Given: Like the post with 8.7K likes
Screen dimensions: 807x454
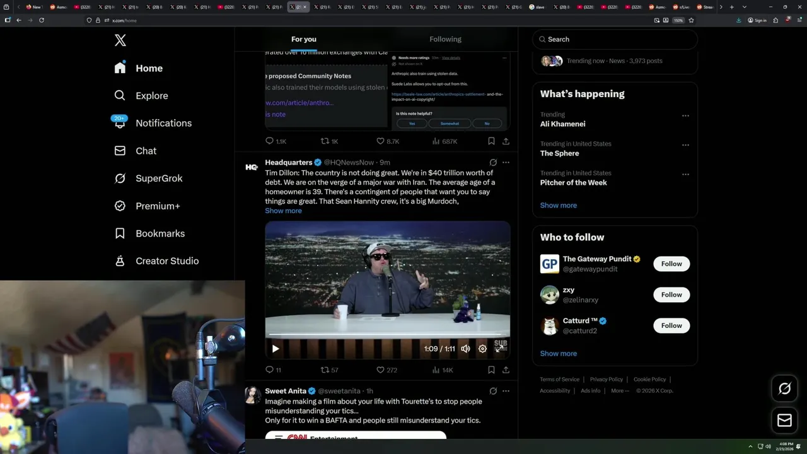Looking at the screenshot, I should 387,141.
